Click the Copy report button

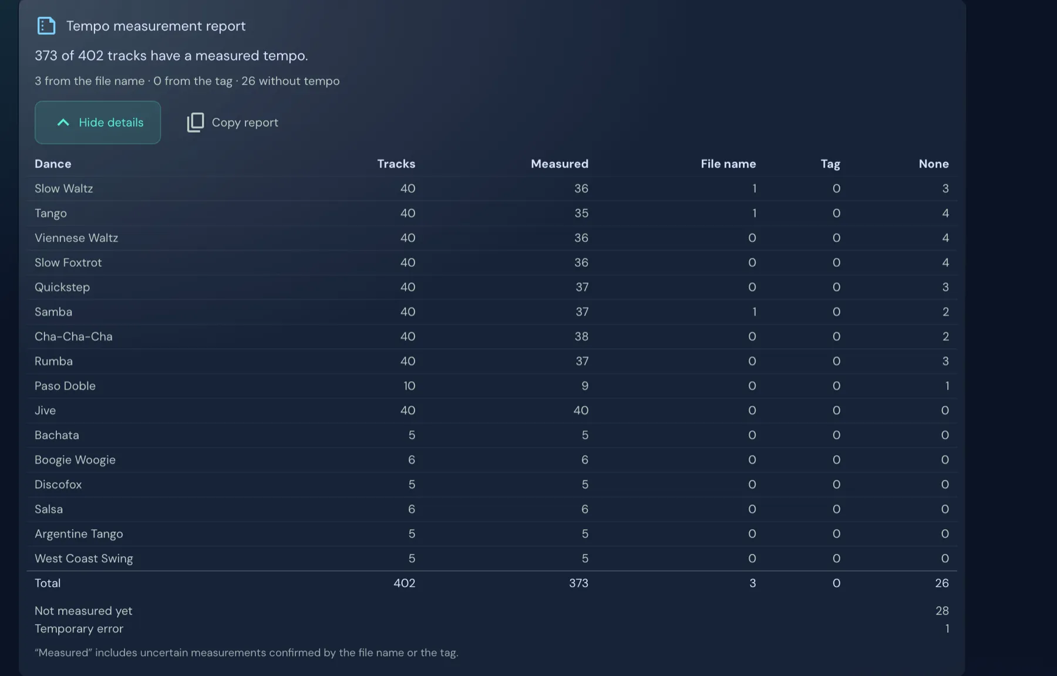(233, 122)
